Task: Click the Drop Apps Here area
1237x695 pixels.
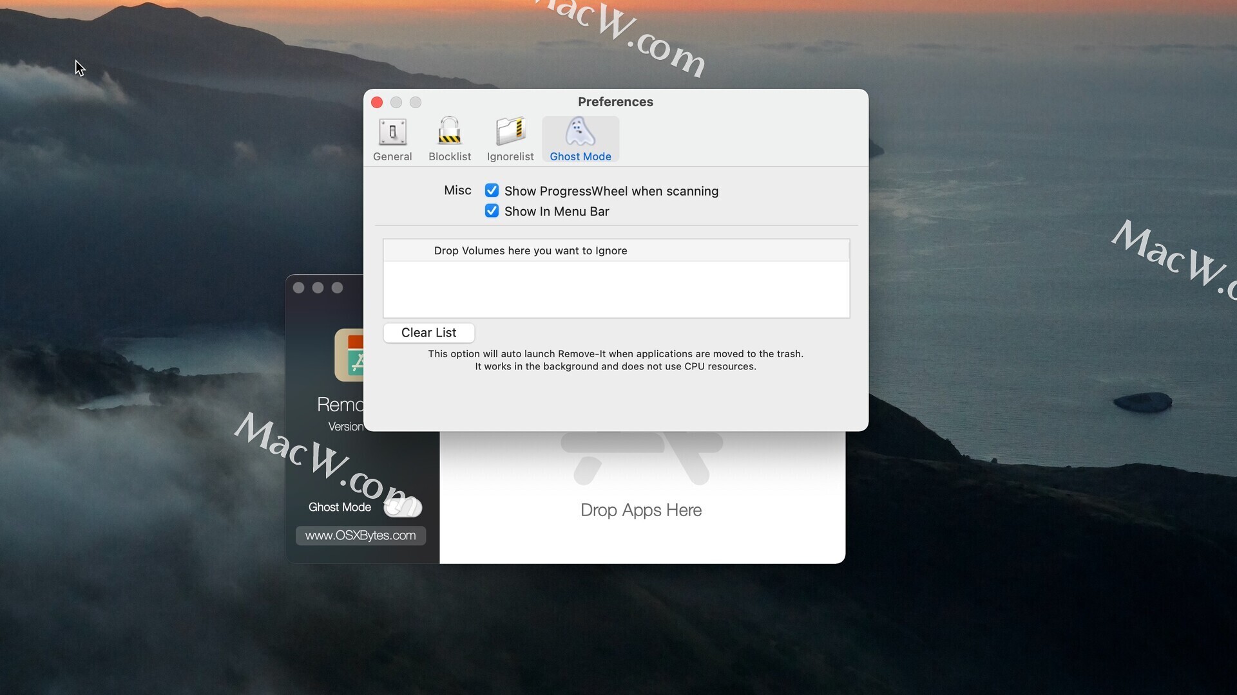Action: (642, 497)
